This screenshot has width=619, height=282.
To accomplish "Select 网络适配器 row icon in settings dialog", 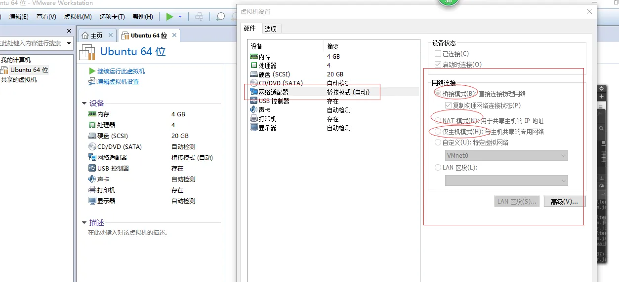I will point(254,92).
